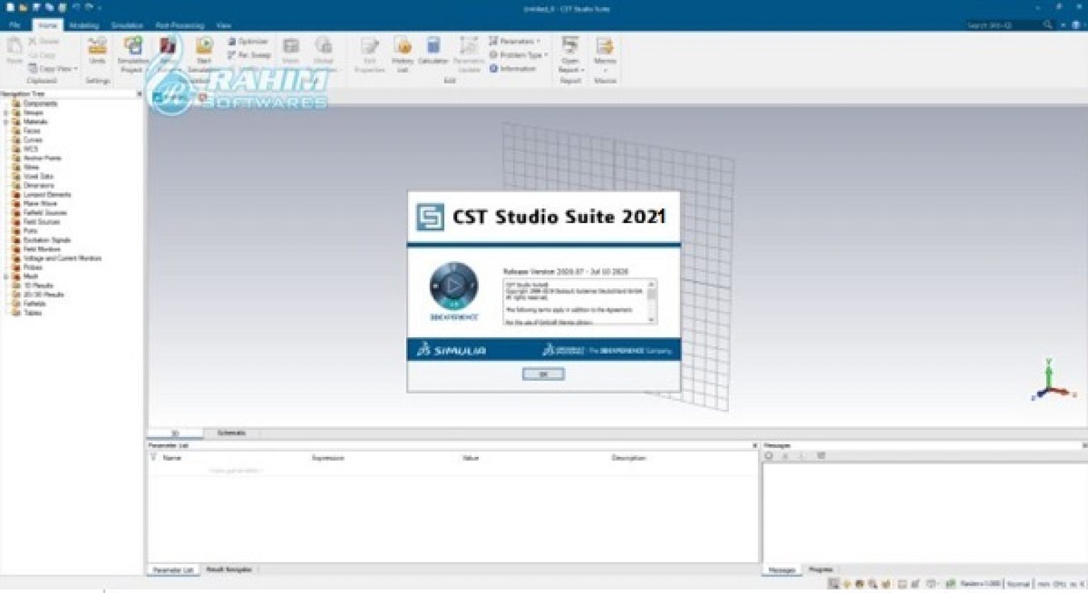This screenshot has height=593, width=1088.
Task: Close the Navigation Tree panel
Action: point(139,94)
